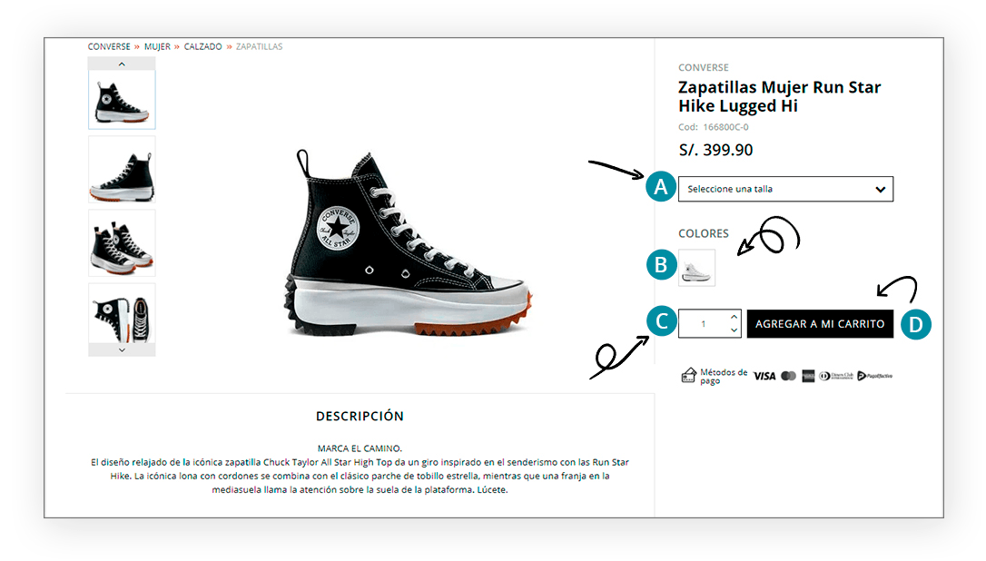Click the down chevron below thumbnails
This screenshot has width=986, height=561.
pyautogui.click(x=122, y=349)
